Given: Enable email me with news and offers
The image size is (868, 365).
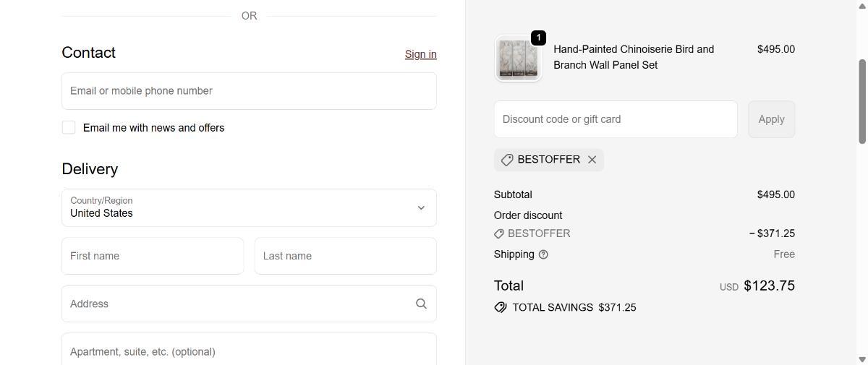Looking at the screenshot, I should [69, 128].
